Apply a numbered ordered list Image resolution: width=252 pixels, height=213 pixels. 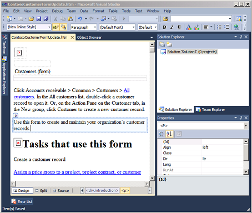click(x=226, y=27)
